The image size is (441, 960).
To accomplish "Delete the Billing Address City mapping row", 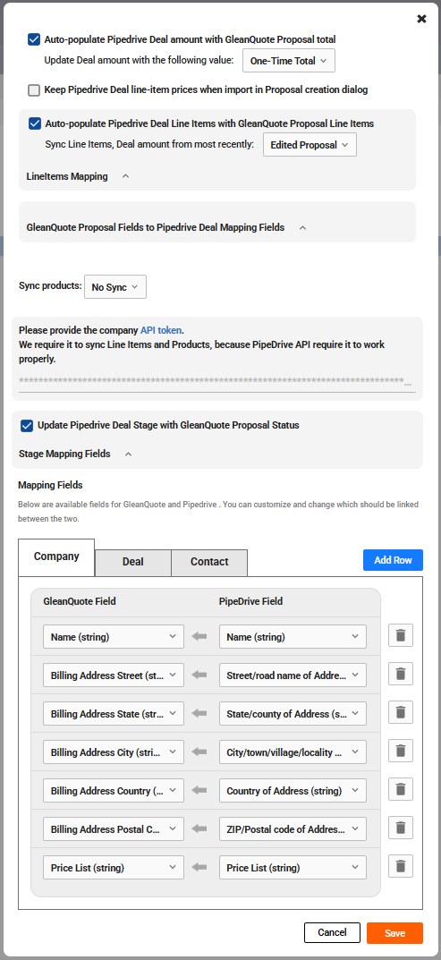I will [x=401, y=751].
